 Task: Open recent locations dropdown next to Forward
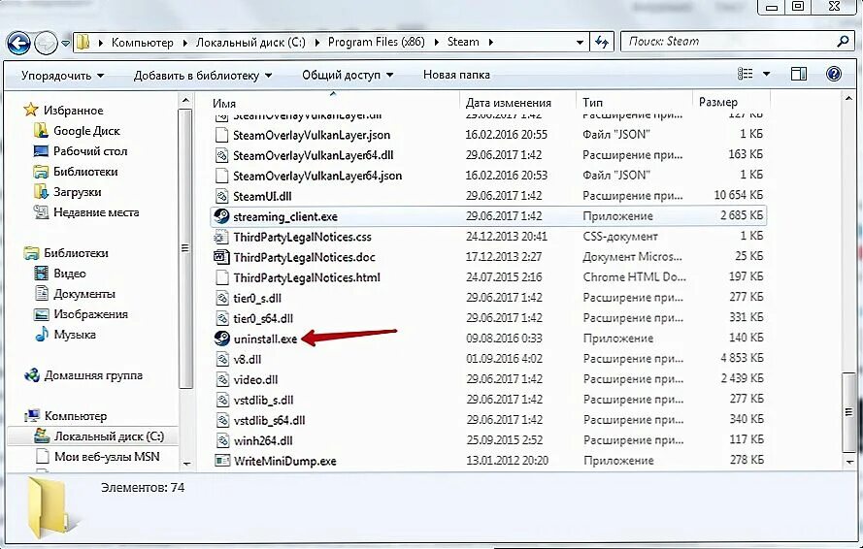pyautogui.click(x=65, y=43)
